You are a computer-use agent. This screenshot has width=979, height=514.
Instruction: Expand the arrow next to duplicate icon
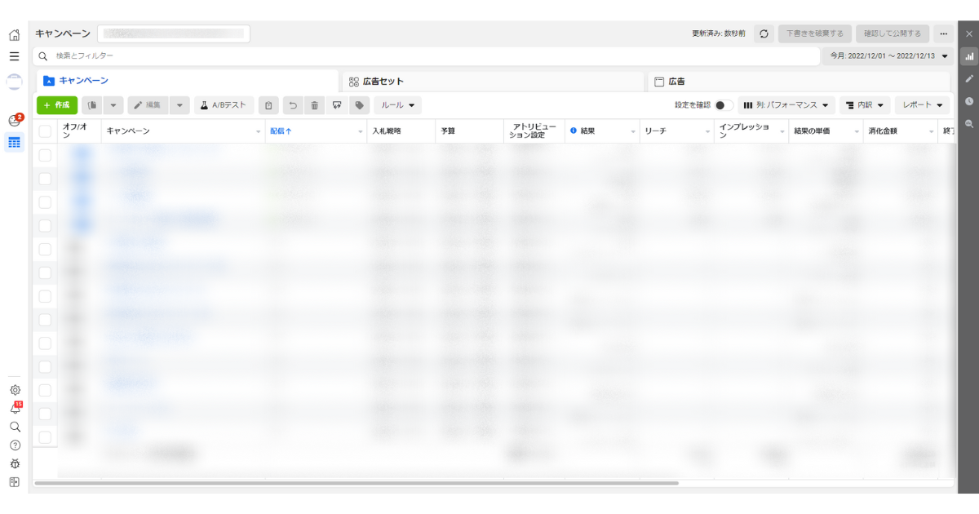point(113,105)
